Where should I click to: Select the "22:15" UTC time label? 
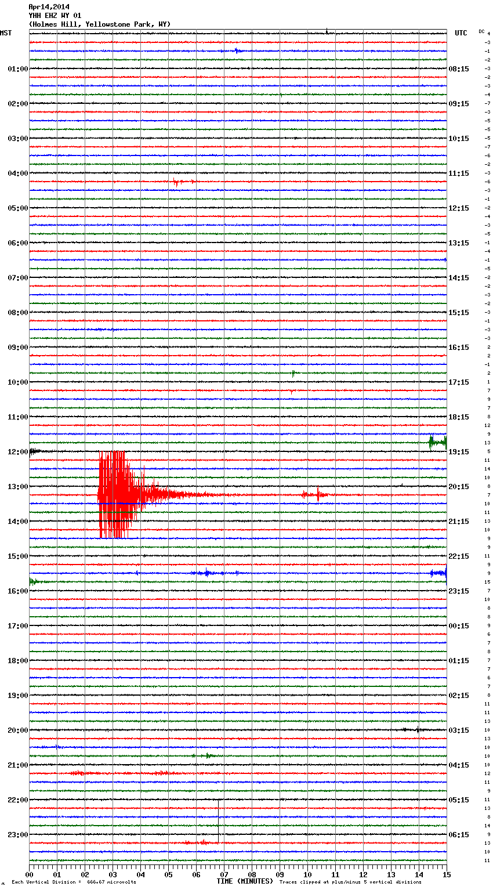click(459, 556)
